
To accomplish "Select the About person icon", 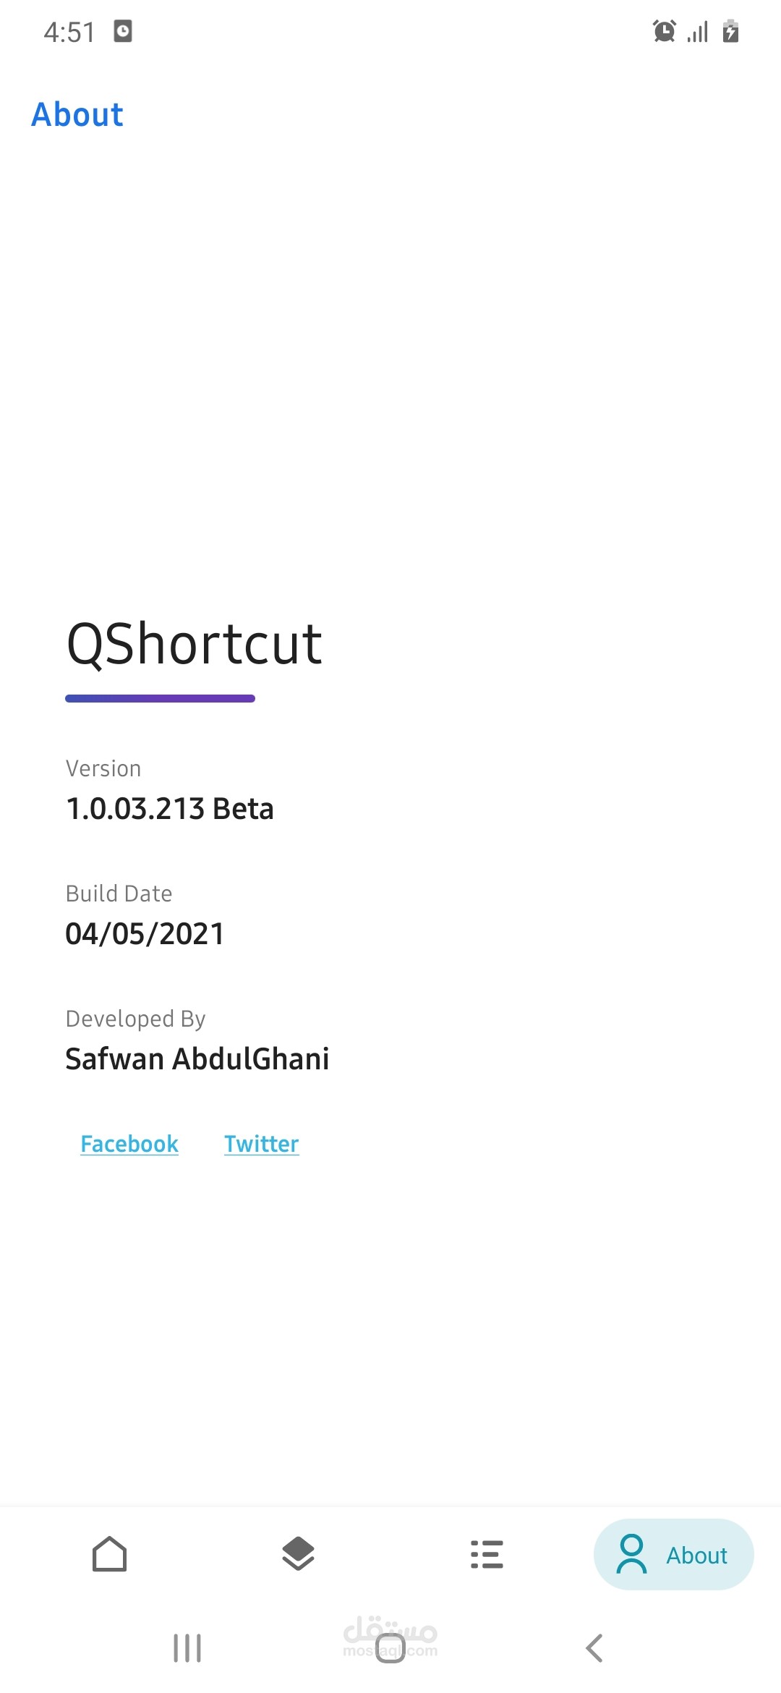I will (x=631, y=1554).
